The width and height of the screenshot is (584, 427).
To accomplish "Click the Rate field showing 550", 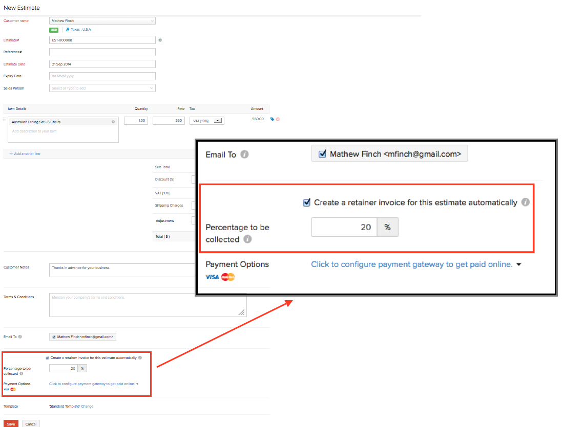I will point(169,121).
